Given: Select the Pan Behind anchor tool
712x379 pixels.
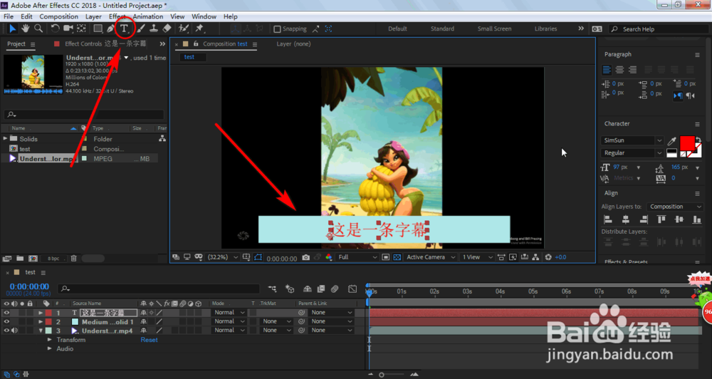Looking at the screenshot, I should tap(81, 28).
